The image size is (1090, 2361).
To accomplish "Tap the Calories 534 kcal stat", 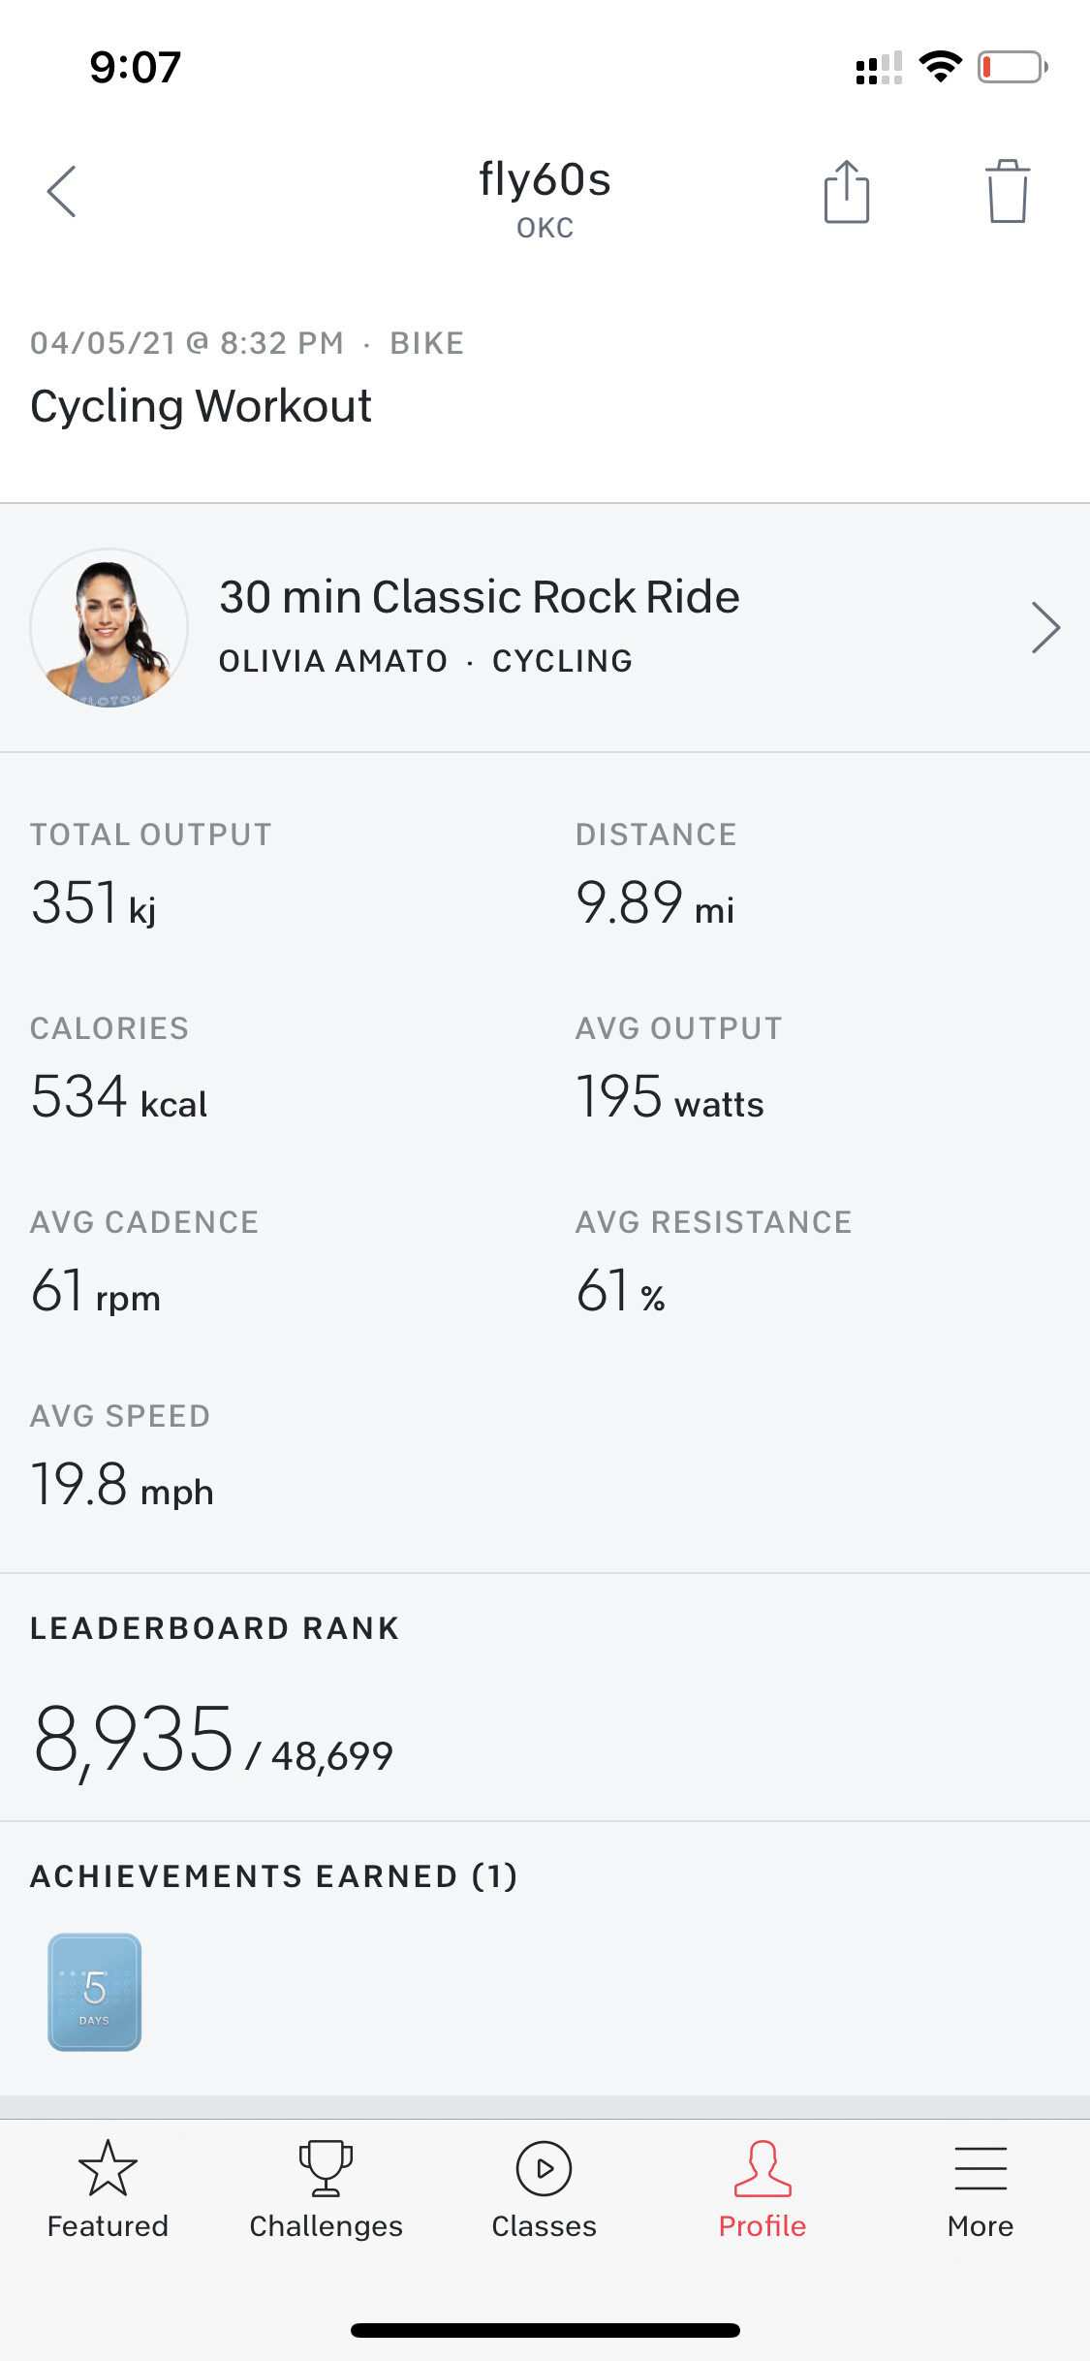I will click(119, 1096).
